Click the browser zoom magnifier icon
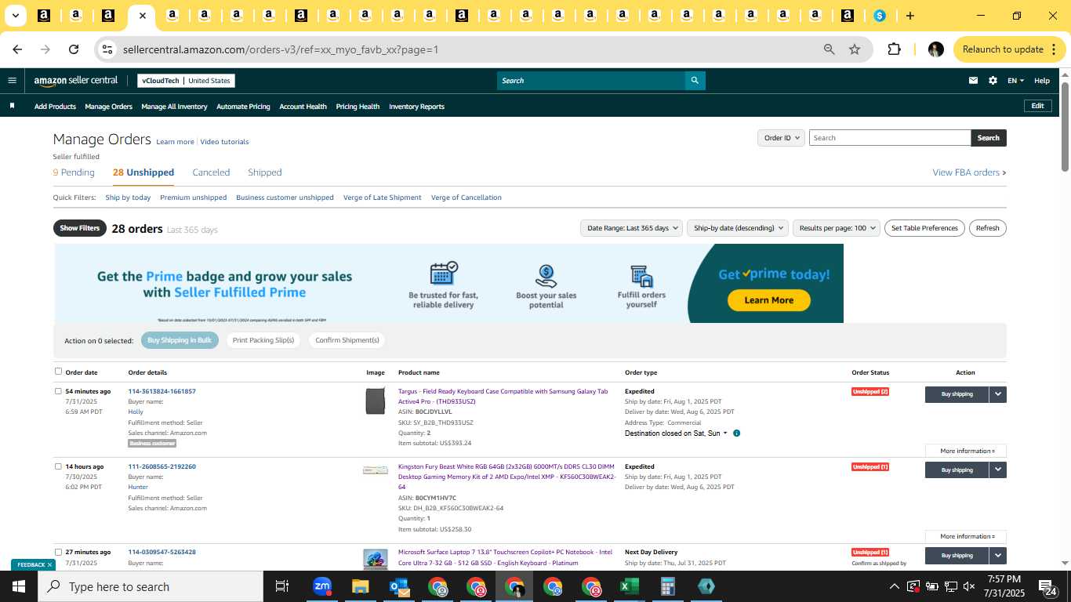The width and height of the screenshot is (1071, 602). coord(829,49)
